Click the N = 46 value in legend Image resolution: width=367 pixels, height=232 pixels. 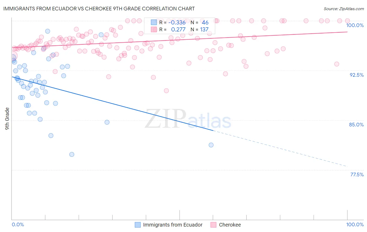[200, 22]
